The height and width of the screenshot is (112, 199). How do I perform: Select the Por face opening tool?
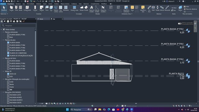point(149,9)
